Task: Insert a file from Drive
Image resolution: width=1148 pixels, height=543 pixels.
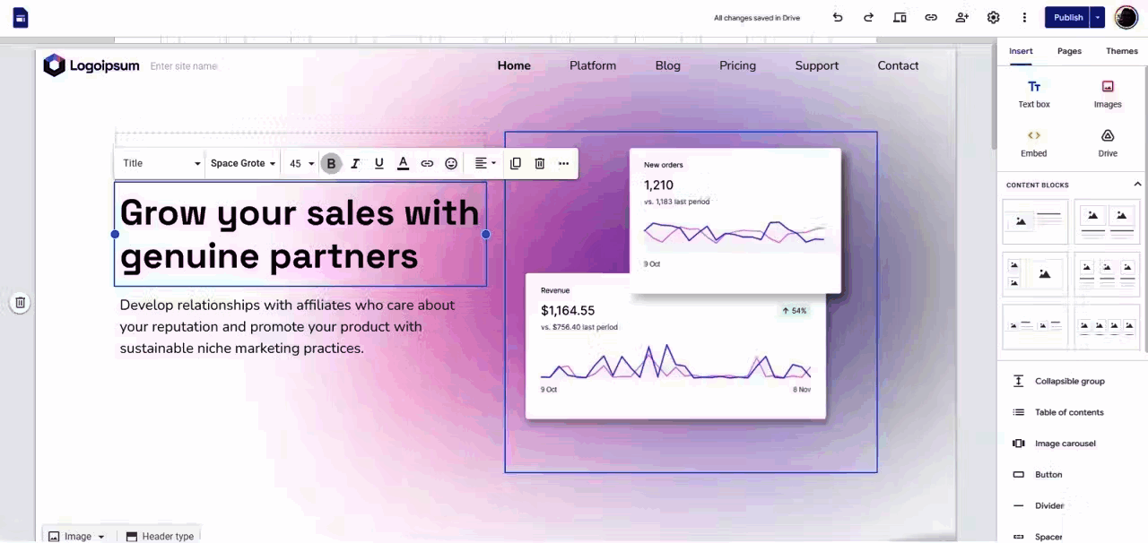Action: [x=1108, y=143]
